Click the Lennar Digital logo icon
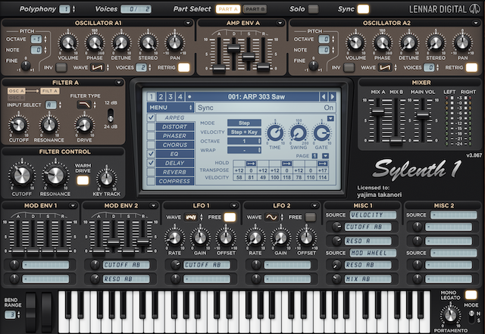The image size is (485, 334). coord(476,9)
